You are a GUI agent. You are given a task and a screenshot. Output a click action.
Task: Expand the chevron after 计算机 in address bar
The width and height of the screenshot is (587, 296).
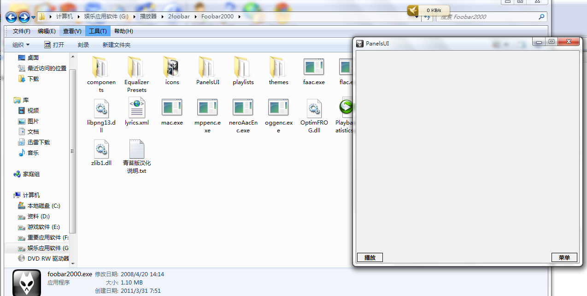pos(78,17)
